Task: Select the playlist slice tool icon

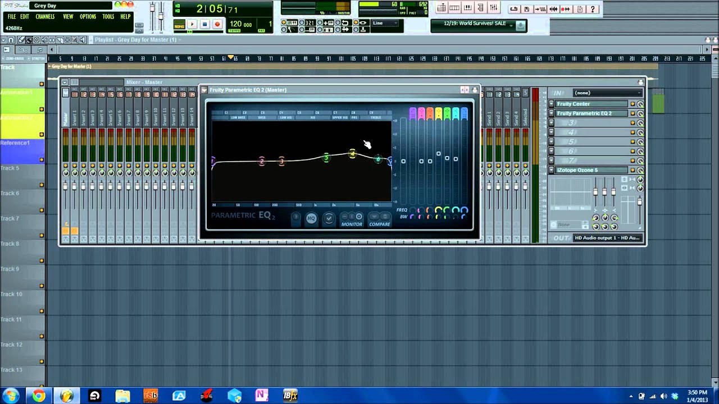Action: coord(60,40)
